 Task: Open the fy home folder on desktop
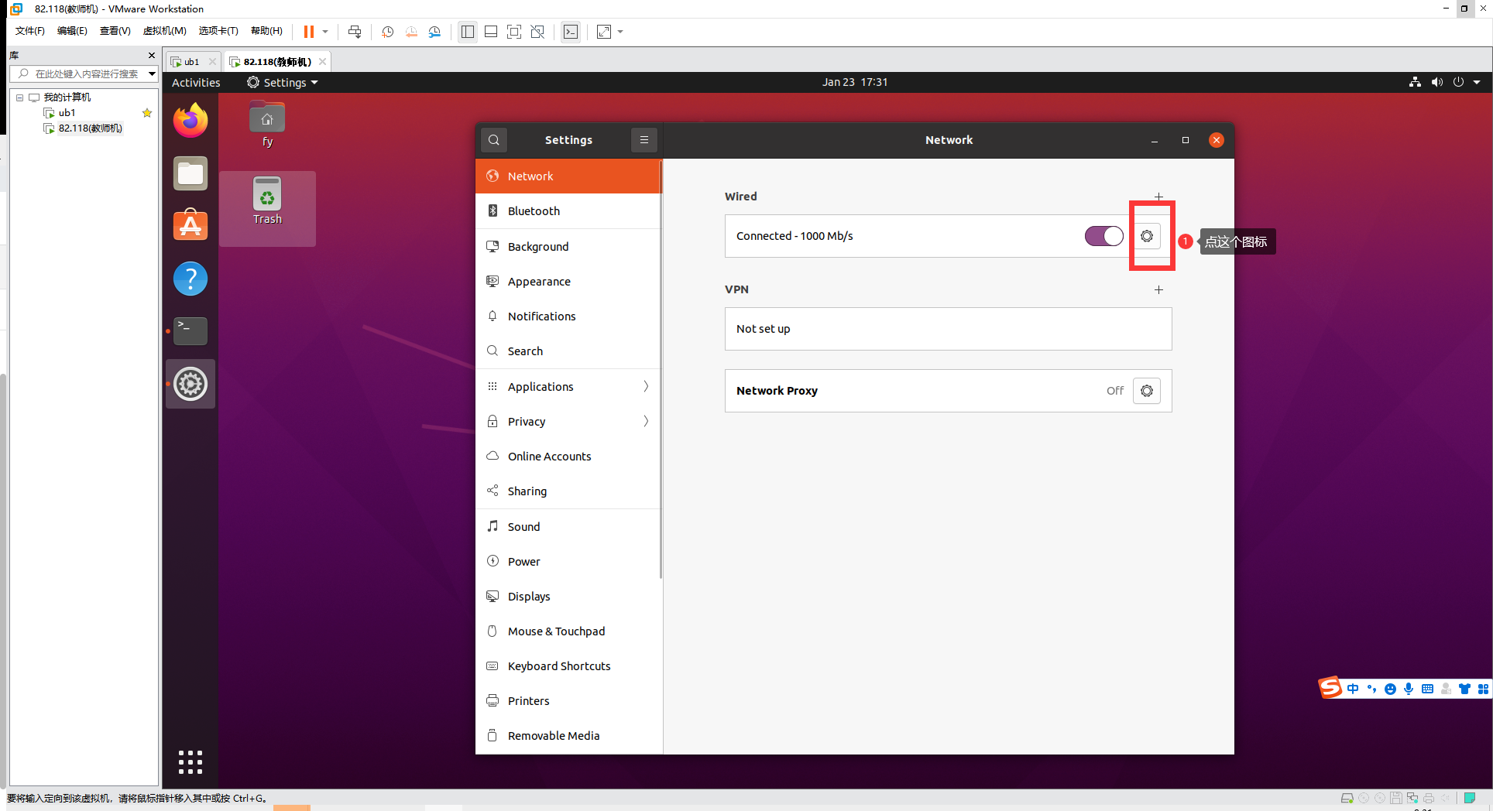pyautogui.click(x=267, y=123)
